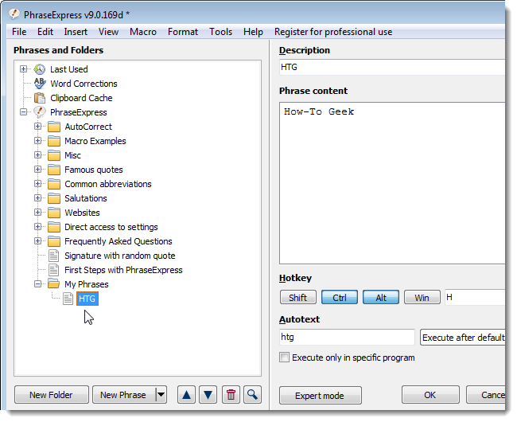Toggle the Ctrl hotkey modifier

340,297
